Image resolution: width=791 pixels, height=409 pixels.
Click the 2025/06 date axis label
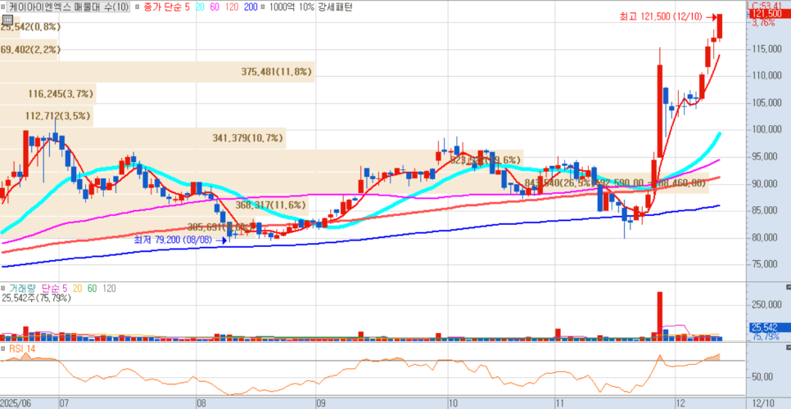[16, 403]
